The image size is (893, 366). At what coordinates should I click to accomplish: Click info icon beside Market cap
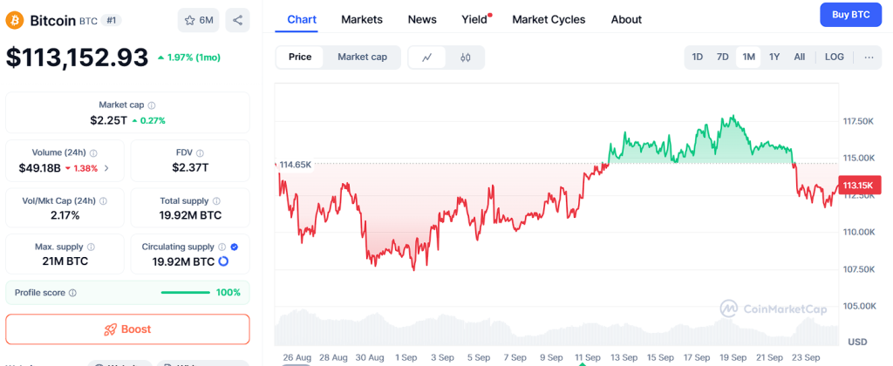click(152, 105)
